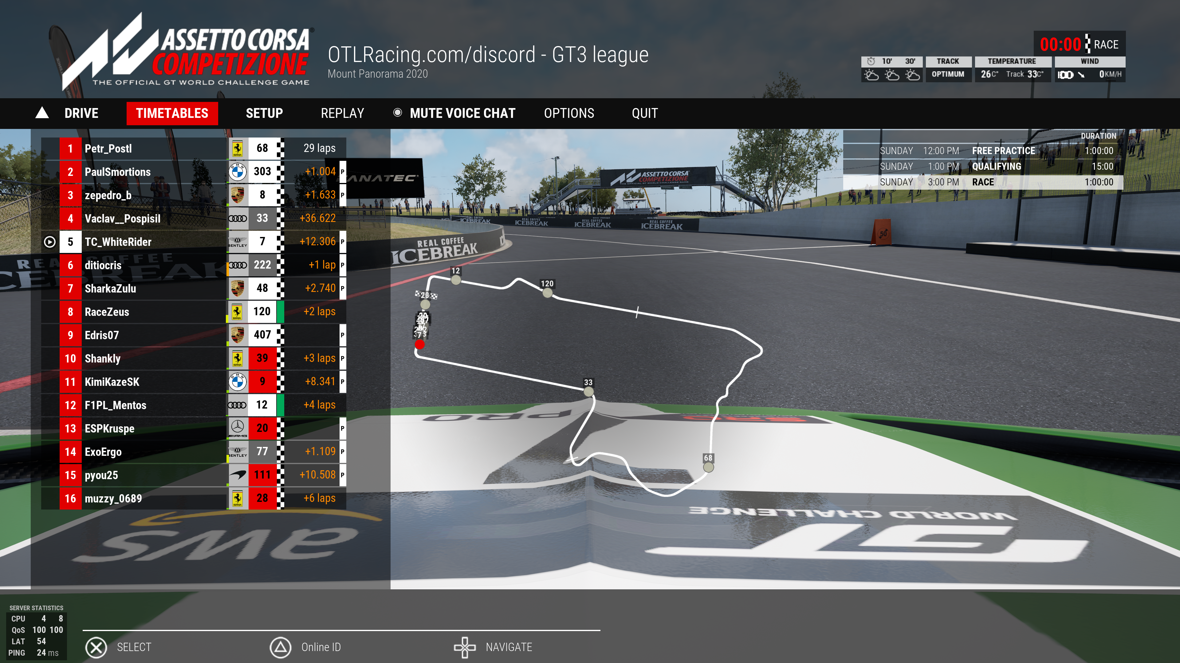Click the P pit indicator on Edris07 row
1180x663 pixels.
tap(342, 335)
